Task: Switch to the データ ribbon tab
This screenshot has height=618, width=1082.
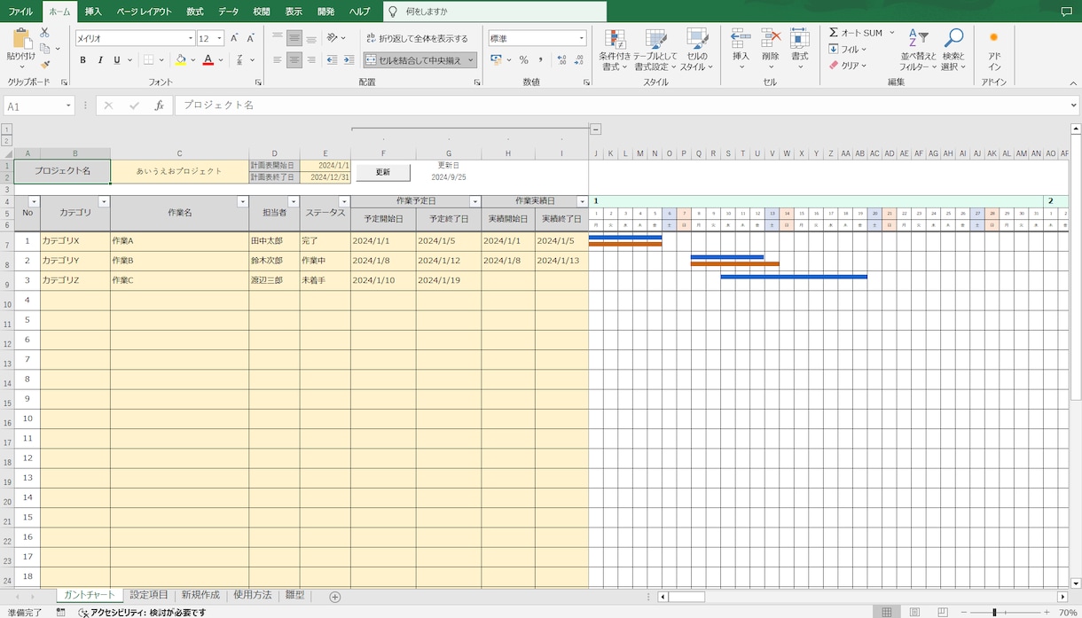Action: [x=228, y=12]
